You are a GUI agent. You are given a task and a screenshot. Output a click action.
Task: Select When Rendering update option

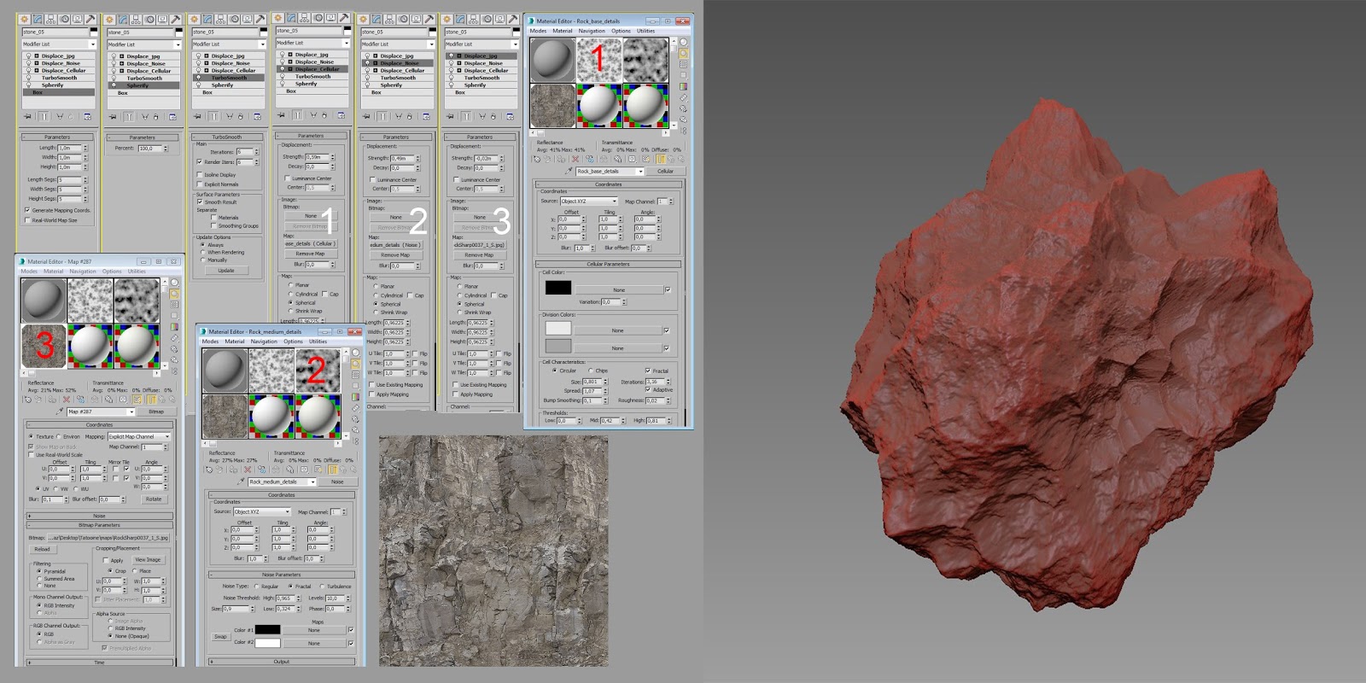point(202,253)
